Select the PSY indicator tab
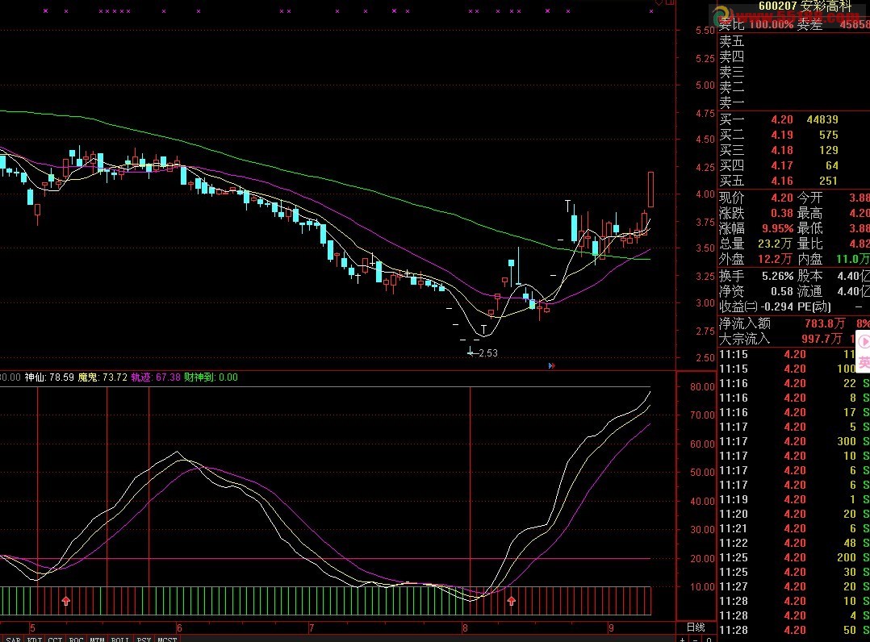Image resolution: width=870 pixels, height=642 pixels. (144, 639)
